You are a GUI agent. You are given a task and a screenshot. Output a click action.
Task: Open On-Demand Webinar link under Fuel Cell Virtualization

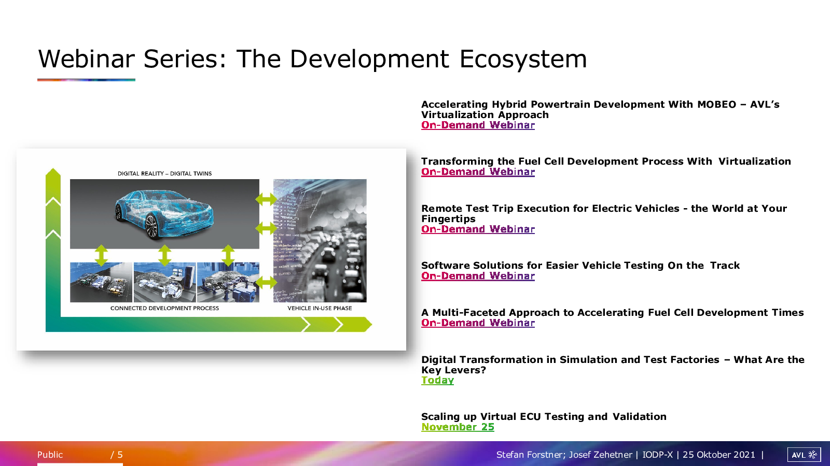click(478, 172)
